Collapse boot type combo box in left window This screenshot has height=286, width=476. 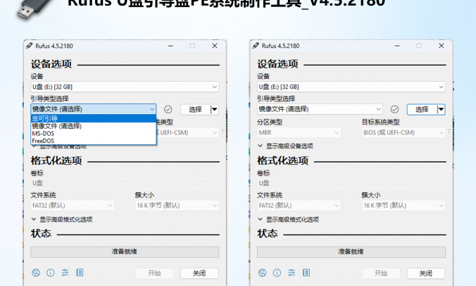[x=94, y=109]
